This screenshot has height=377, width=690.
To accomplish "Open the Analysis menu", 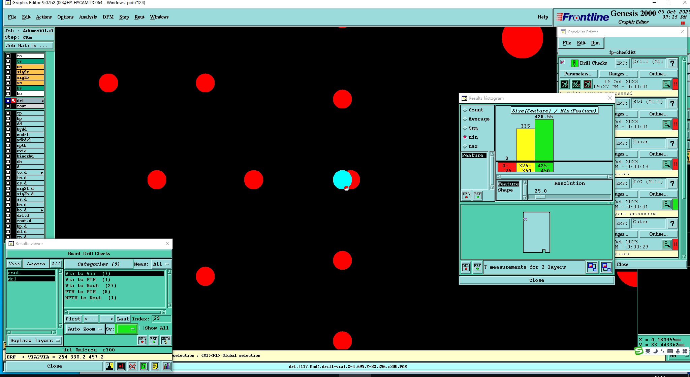I will [x=88, y=17].
